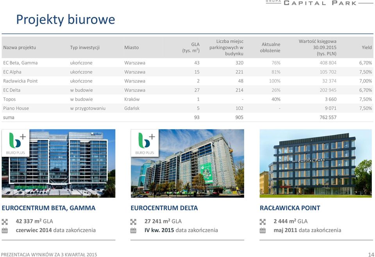375x257 pixels.
Task: Click the Biuro Plus logo on Eurocentrum Delta photo
Action: (145, 143)
